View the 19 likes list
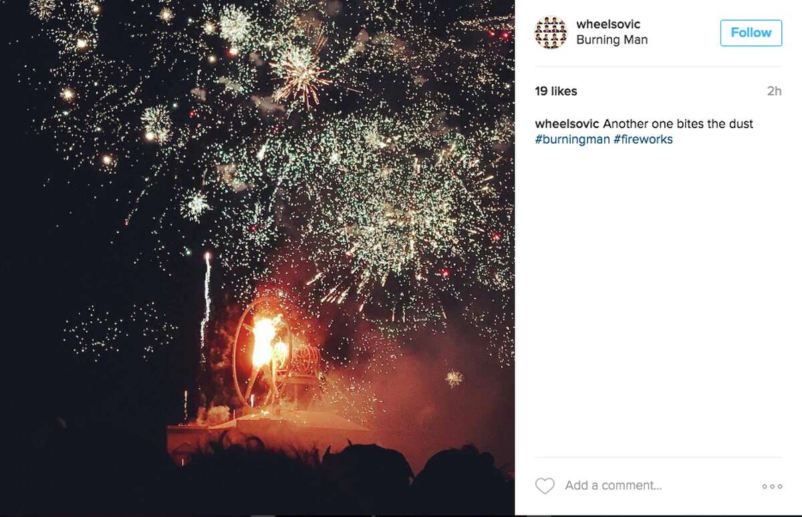The width and height of the screenshot is (802, 517). pyautogui.click(x=556, y=92)
